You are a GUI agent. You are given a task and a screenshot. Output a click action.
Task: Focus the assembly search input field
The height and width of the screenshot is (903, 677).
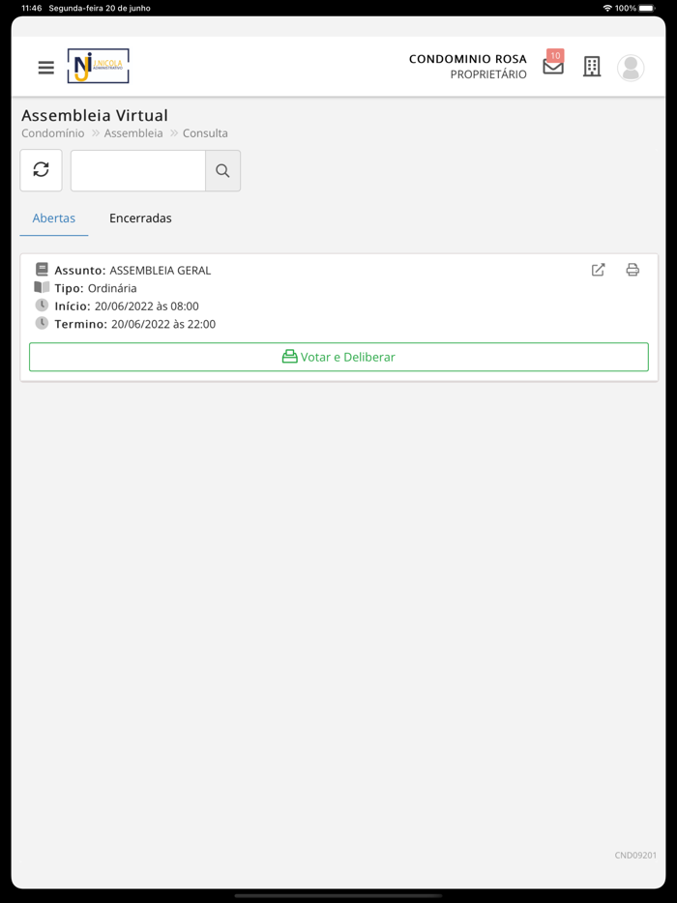tap(138, 171)
